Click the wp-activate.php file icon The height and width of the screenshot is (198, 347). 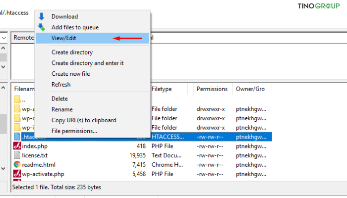(17, 174)
